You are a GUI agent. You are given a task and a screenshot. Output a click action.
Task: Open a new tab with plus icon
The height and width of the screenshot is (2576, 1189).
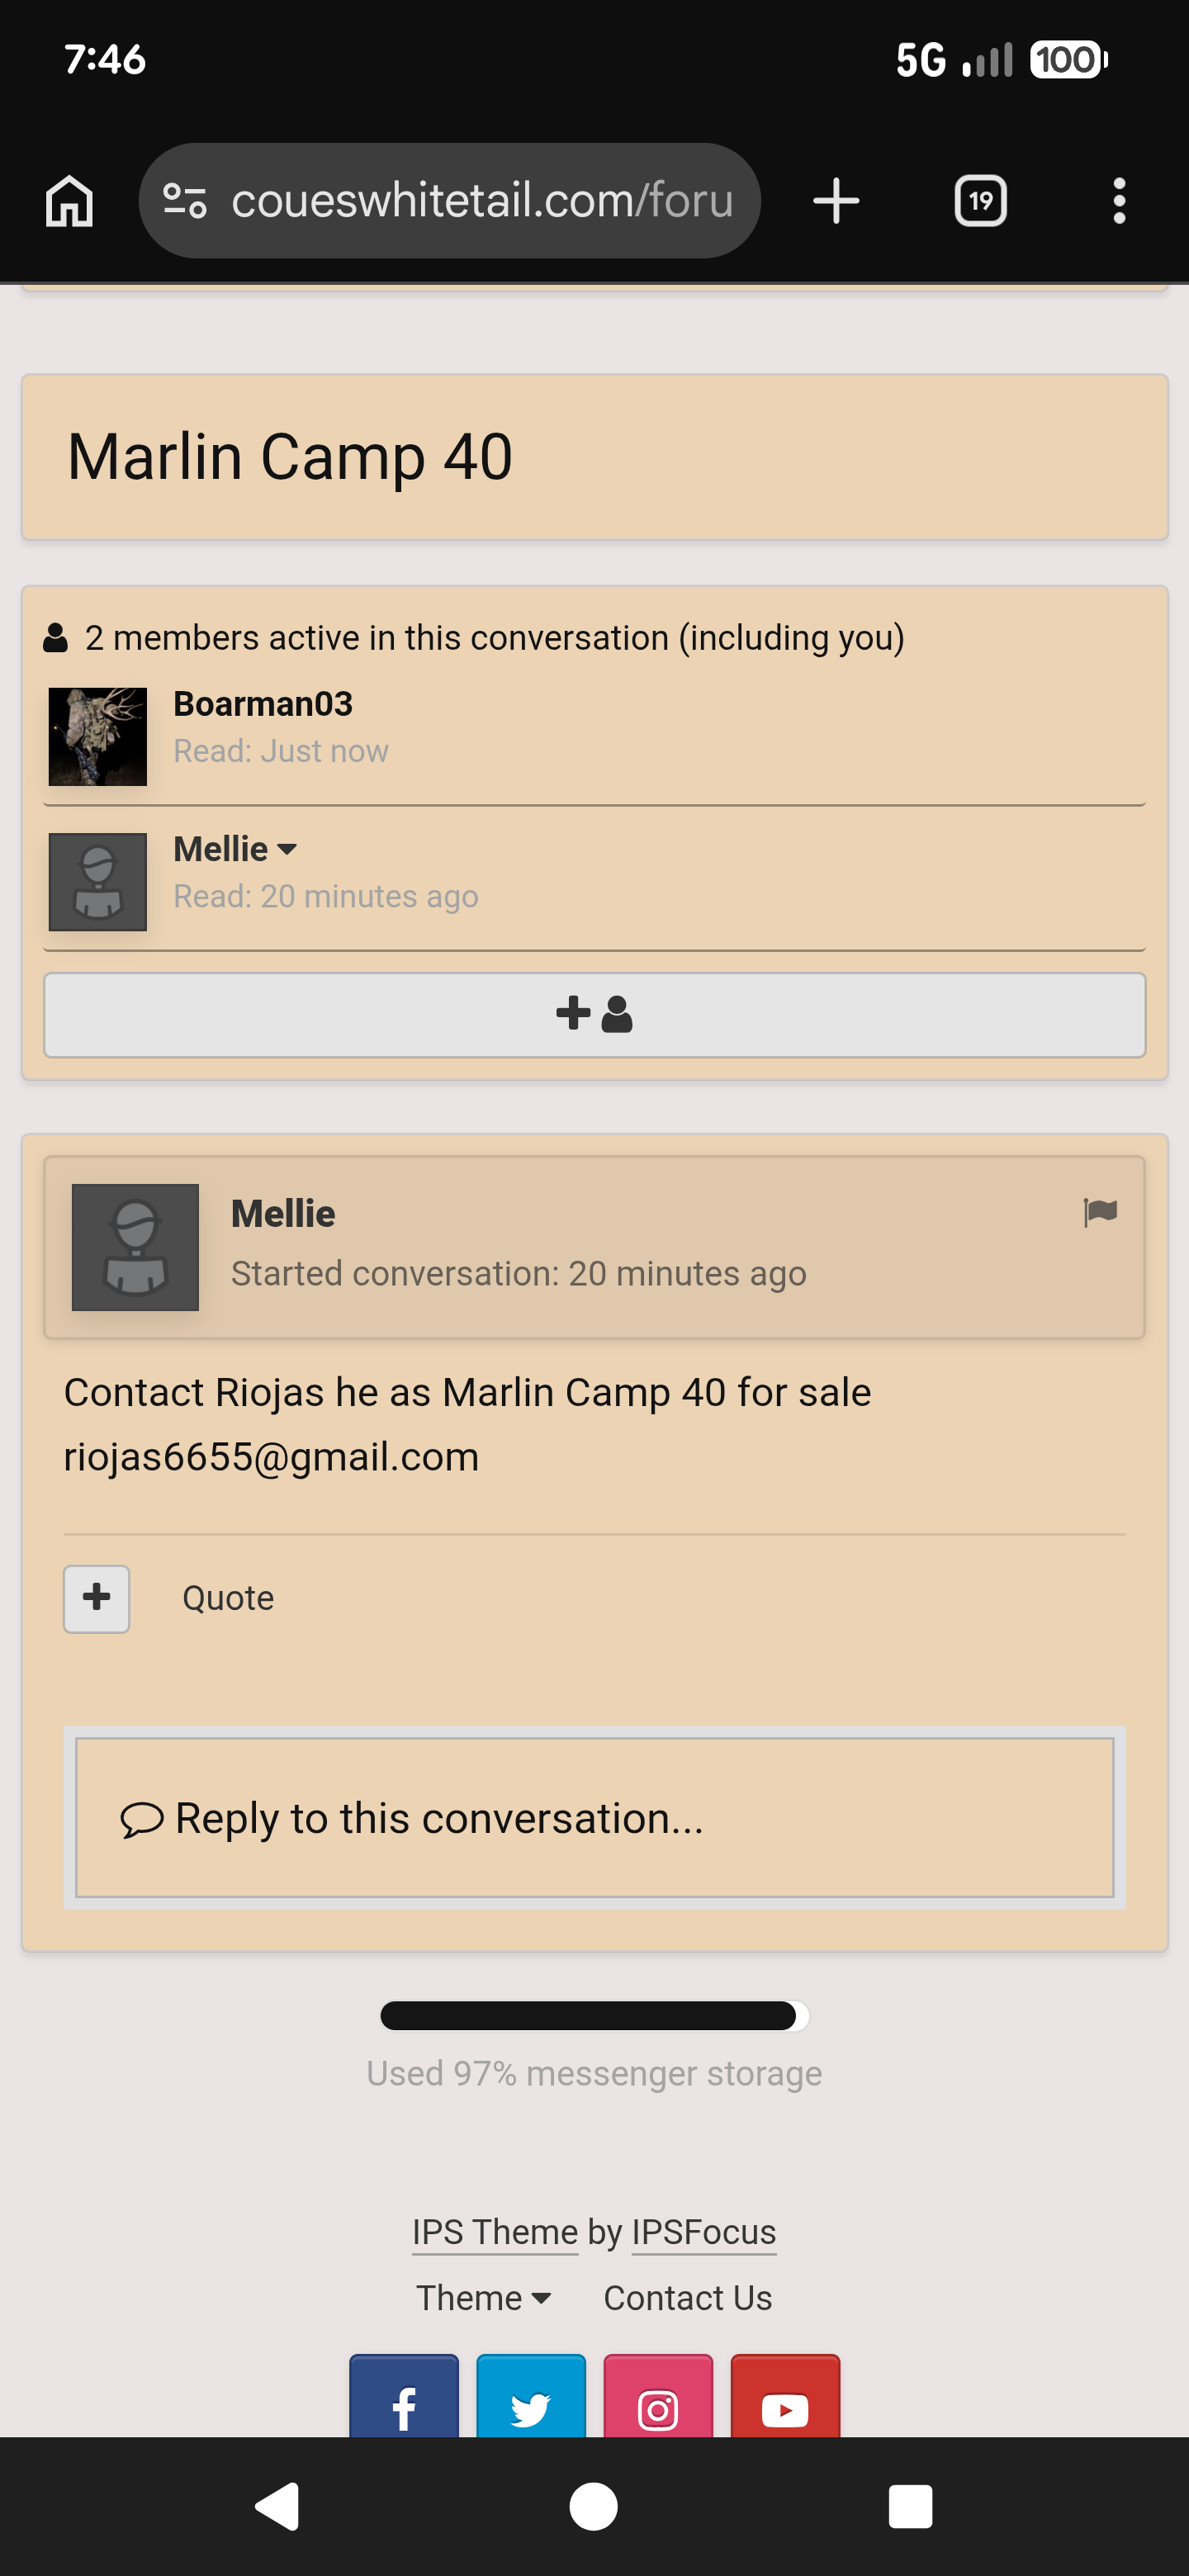pyautogui.click(x=836, y=201)
